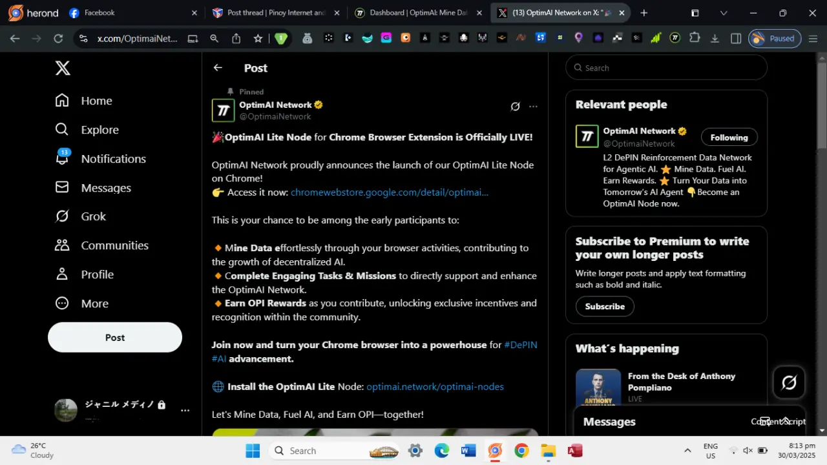Click Paused profile button in toolbar
827x465 pixels.
775,39
